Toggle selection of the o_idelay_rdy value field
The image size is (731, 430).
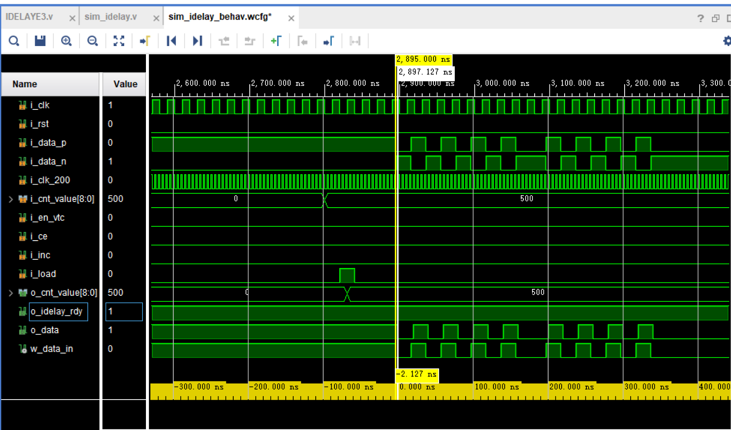pos(124,311)
